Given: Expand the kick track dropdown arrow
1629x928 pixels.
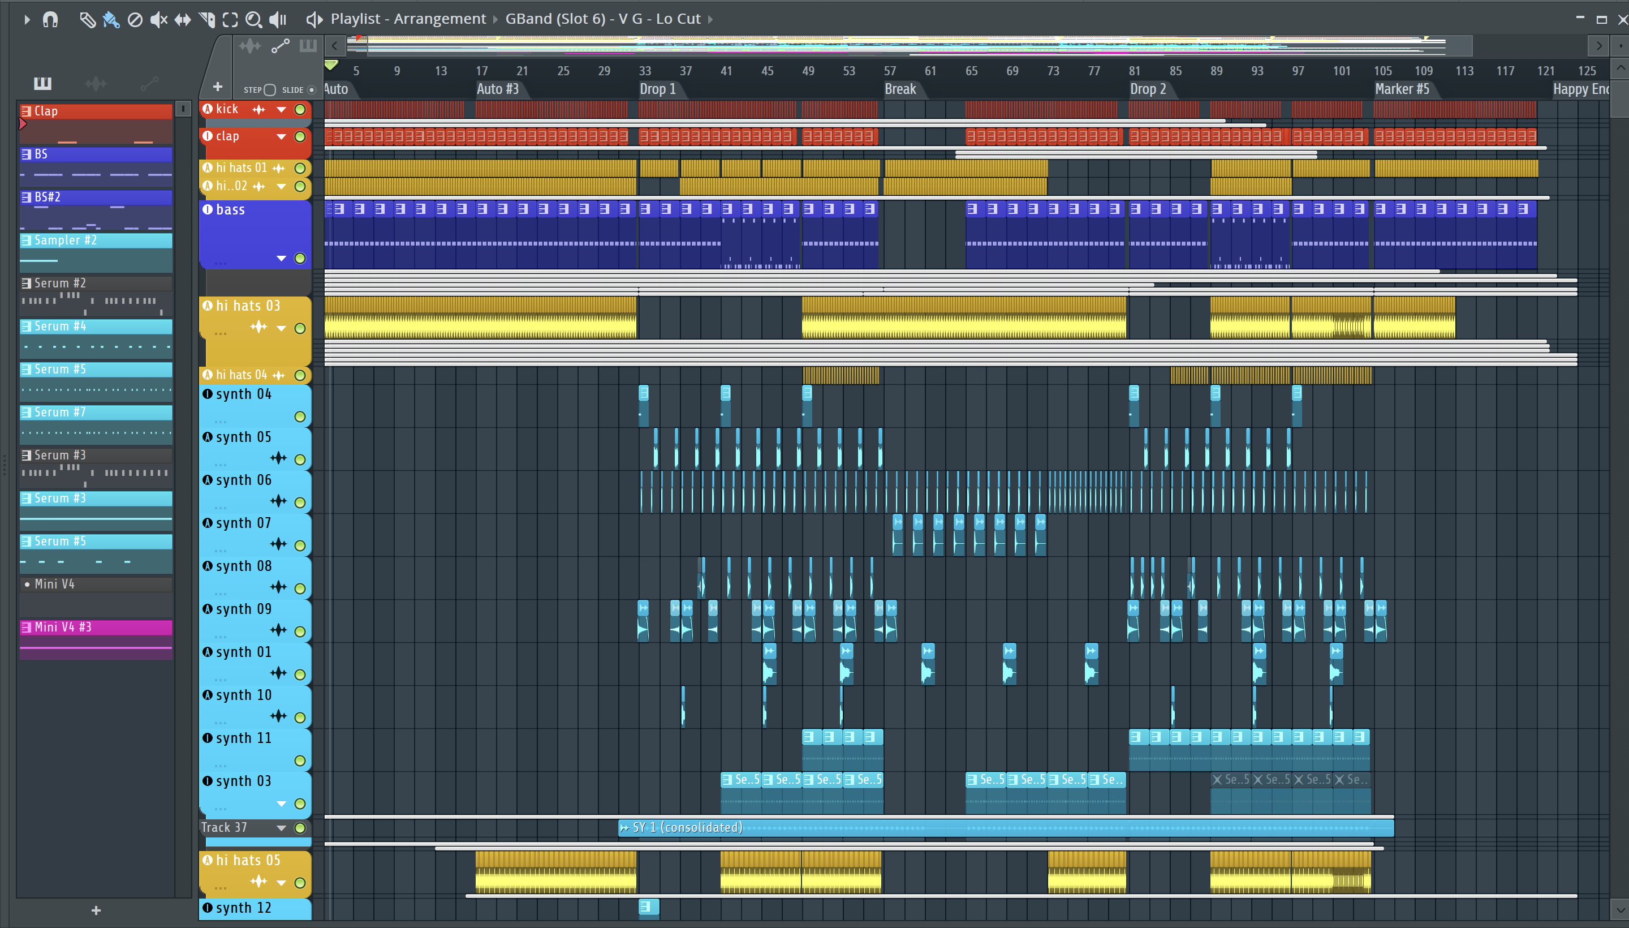Looking at the screenshot, I should point(281,110).
